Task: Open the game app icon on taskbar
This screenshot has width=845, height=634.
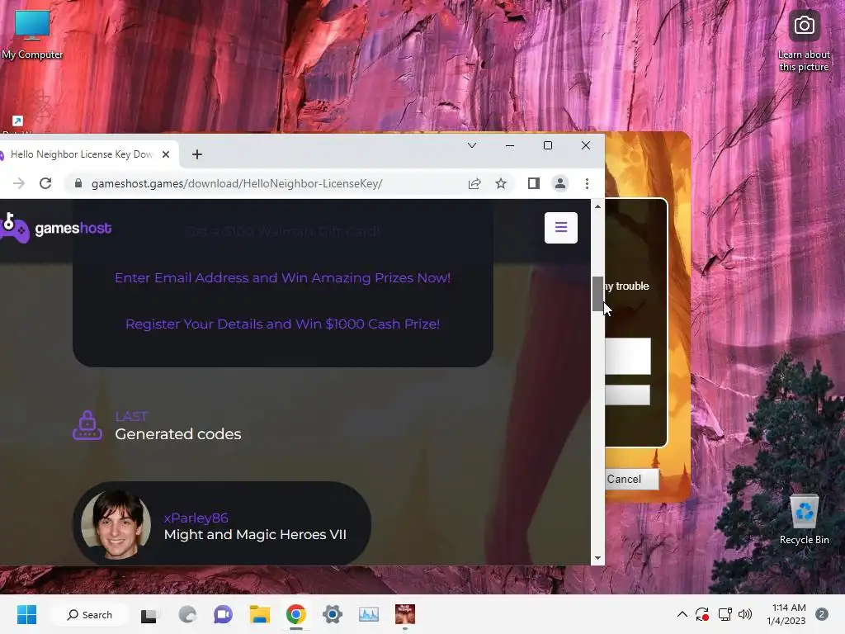Action: pos(405,614)
